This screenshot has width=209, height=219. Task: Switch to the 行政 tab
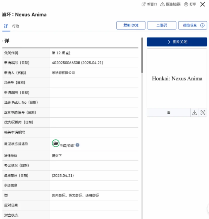coord(16,26)
